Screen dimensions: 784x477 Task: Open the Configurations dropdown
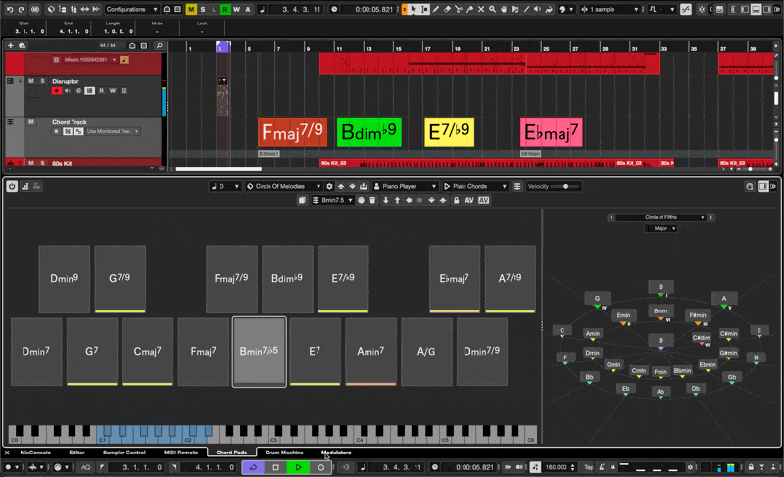coord(131,9)
